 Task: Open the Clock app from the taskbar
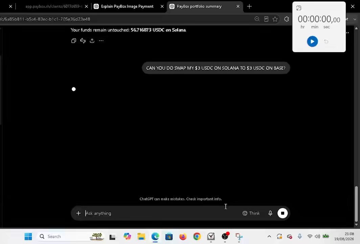(x=211, y=237)
